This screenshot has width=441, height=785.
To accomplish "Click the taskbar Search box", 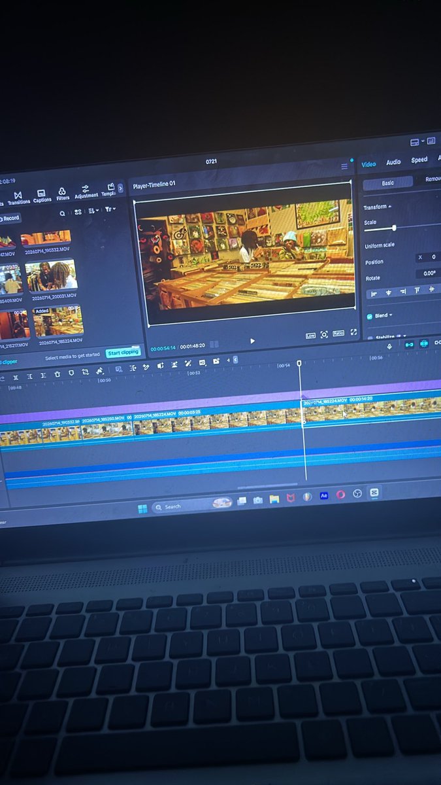I will pyautogui.click(x=193, y=505).
